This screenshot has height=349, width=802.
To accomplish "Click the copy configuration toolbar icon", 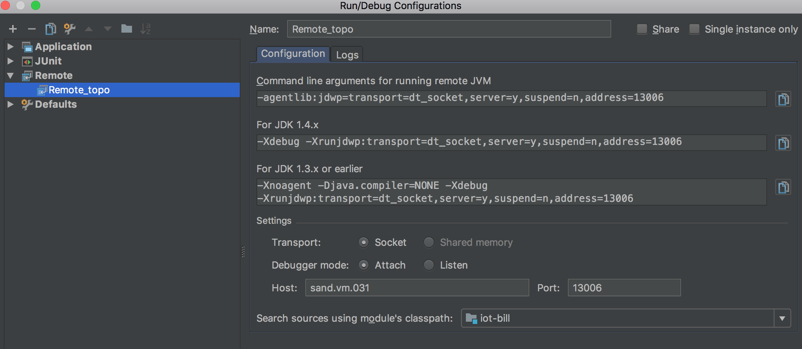I will (50, 29).
